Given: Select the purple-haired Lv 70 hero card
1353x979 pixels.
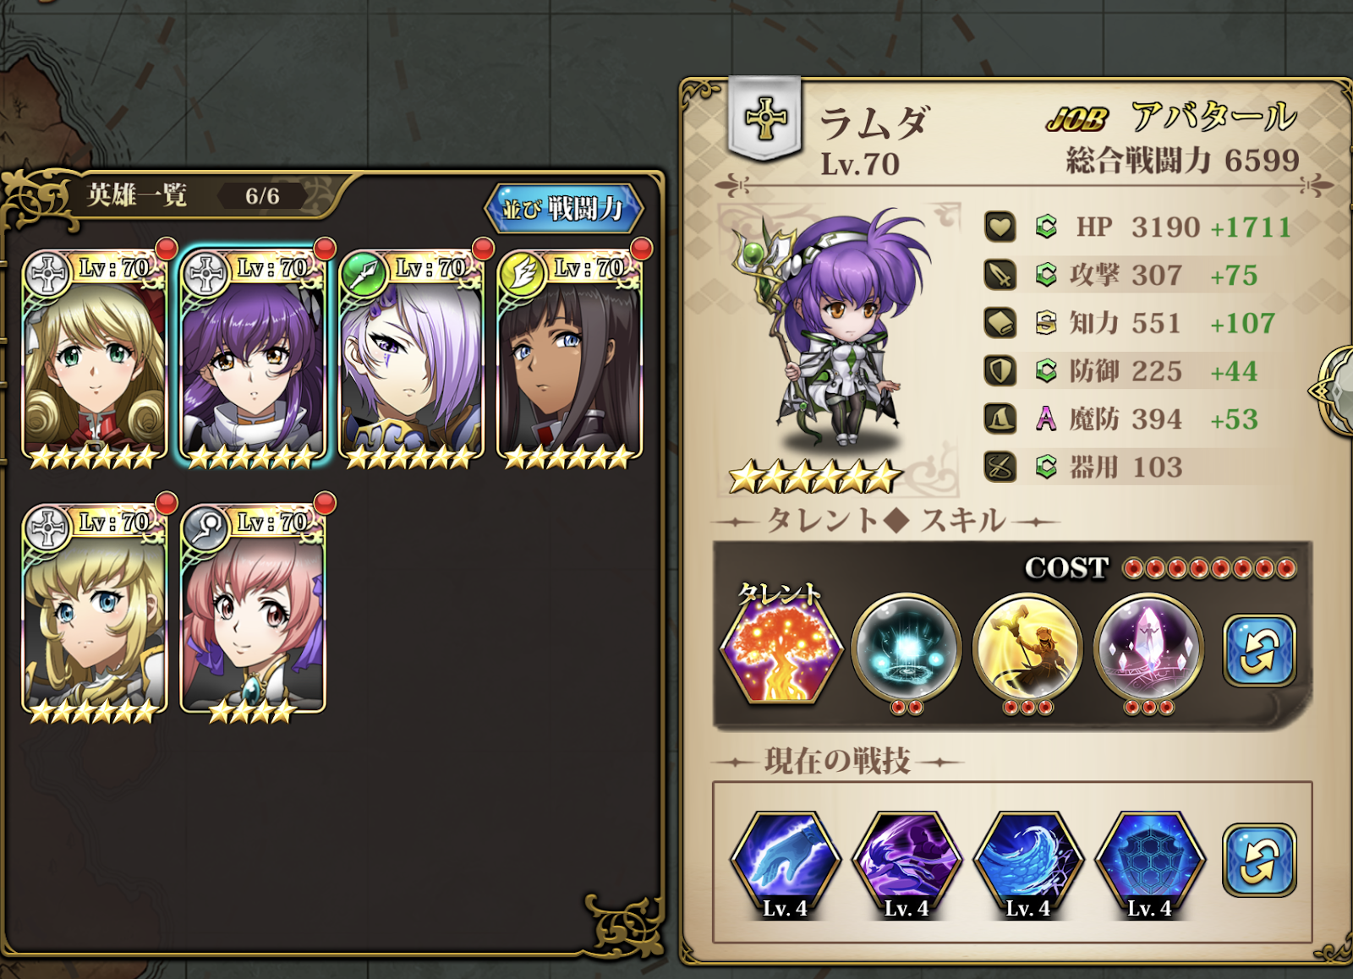Looking at the screenshot, I should pyautogui.click(x=254, y=355).
